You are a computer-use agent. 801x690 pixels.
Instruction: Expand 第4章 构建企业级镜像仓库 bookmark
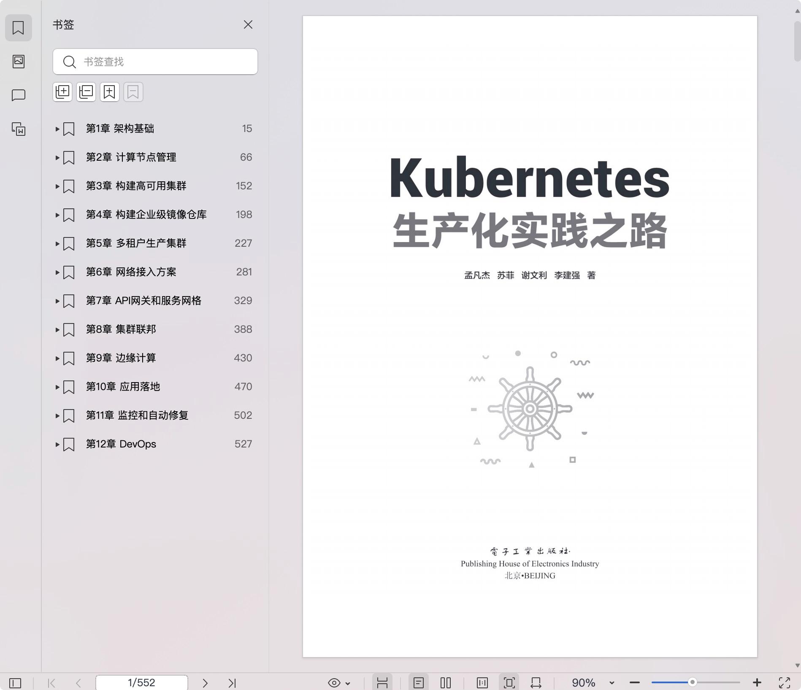tap(57, 215)
